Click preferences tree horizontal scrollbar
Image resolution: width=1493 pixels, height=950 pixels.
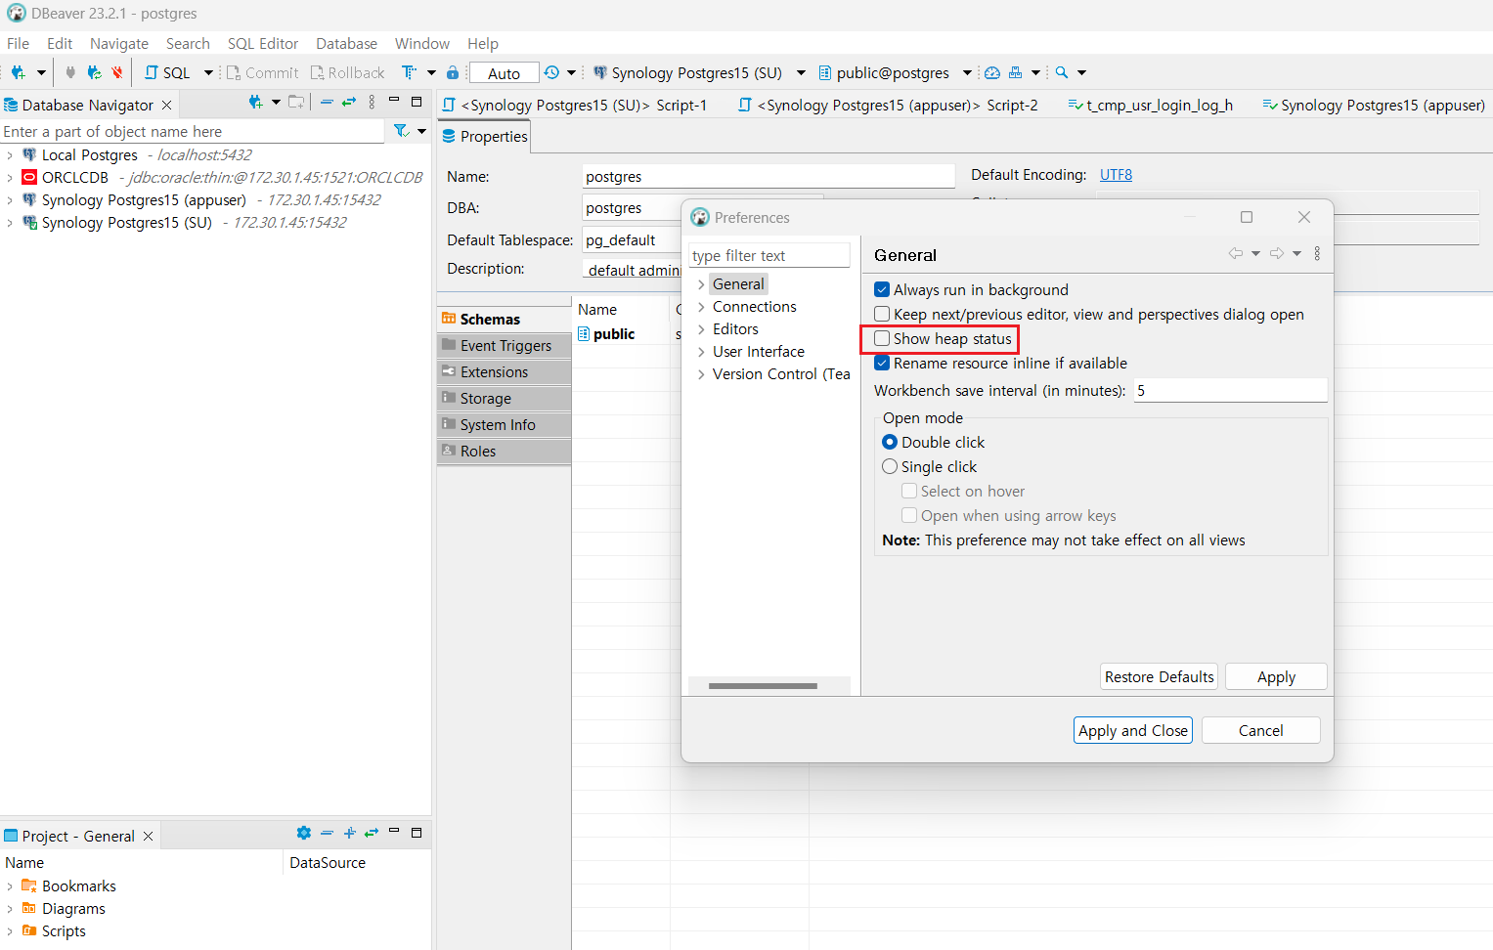[x=763, y=686]
